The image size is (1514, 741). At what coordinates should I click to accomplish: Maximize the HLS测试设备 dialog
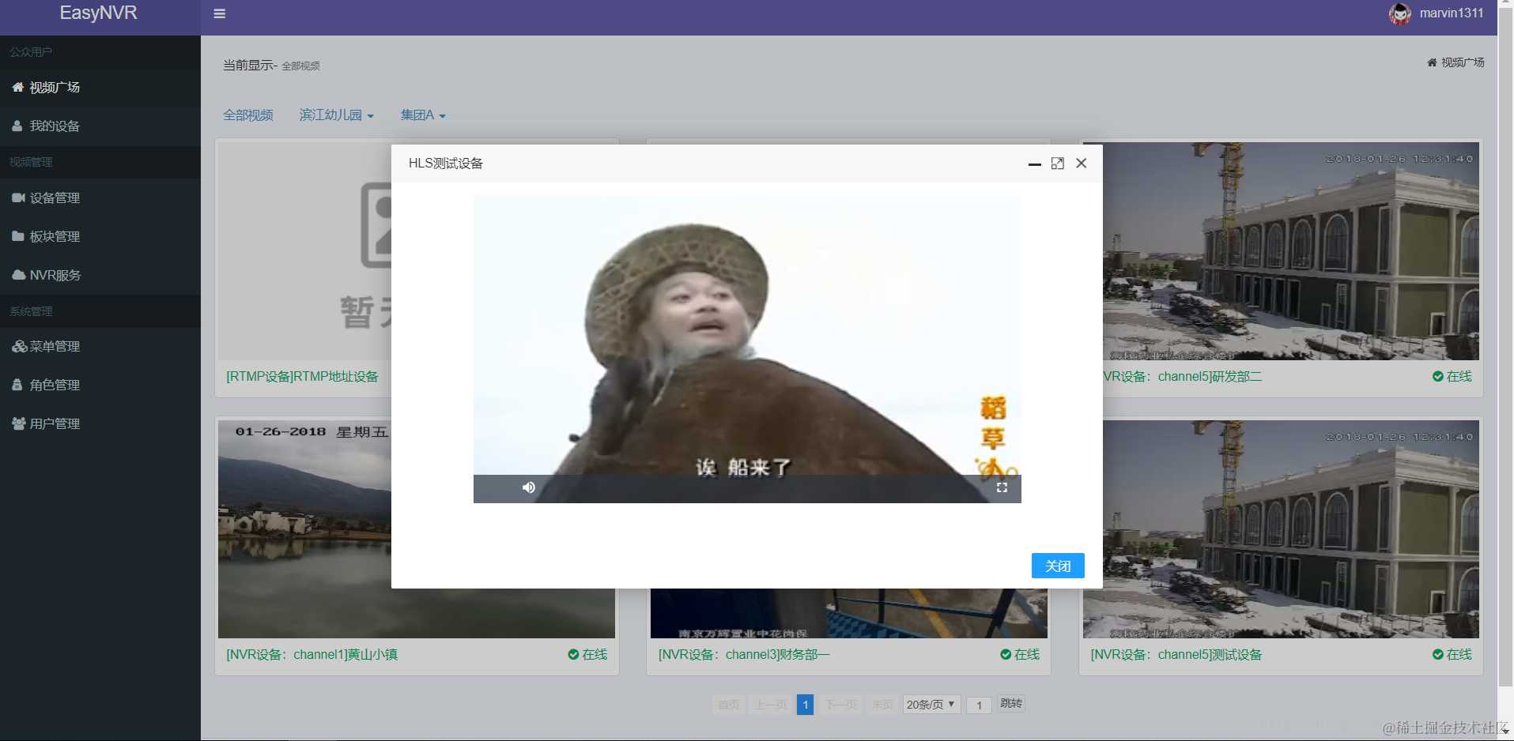click(1058, 164)
